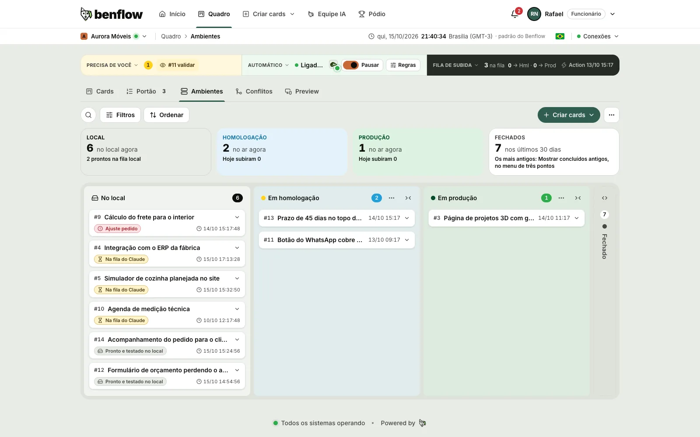Screen dimensions: 700x437
Task: Click the Aurora Móveis workspace icon
Action: pos(84,36)
